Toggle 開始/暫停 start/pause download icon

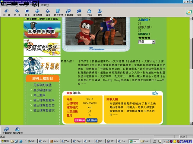(x=18, y=130)
